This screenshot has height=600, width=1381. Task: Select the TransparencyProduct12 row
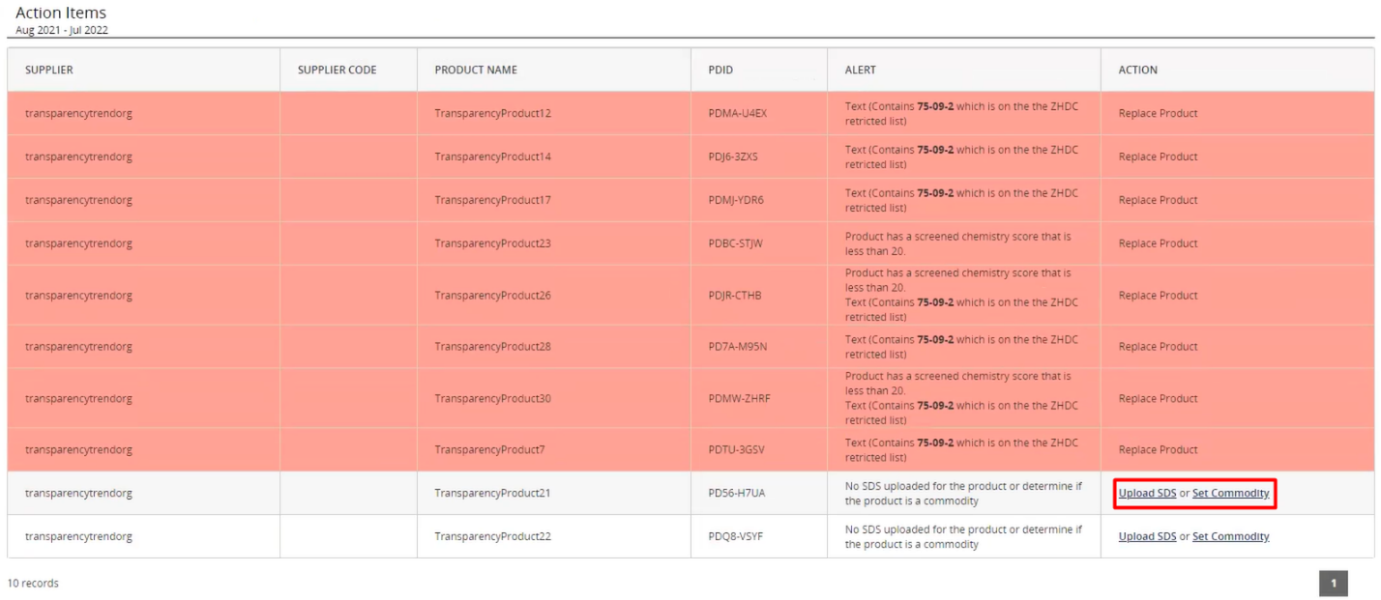click(690, 113)
